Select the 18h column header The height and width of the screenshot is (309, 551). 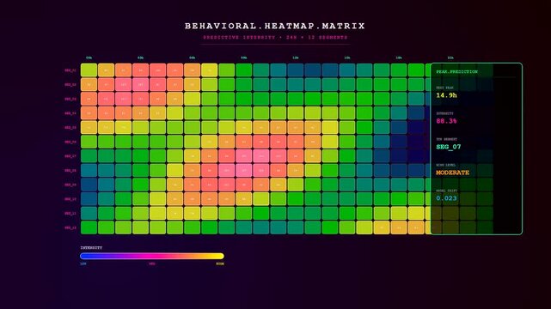(x=399, y=58)
